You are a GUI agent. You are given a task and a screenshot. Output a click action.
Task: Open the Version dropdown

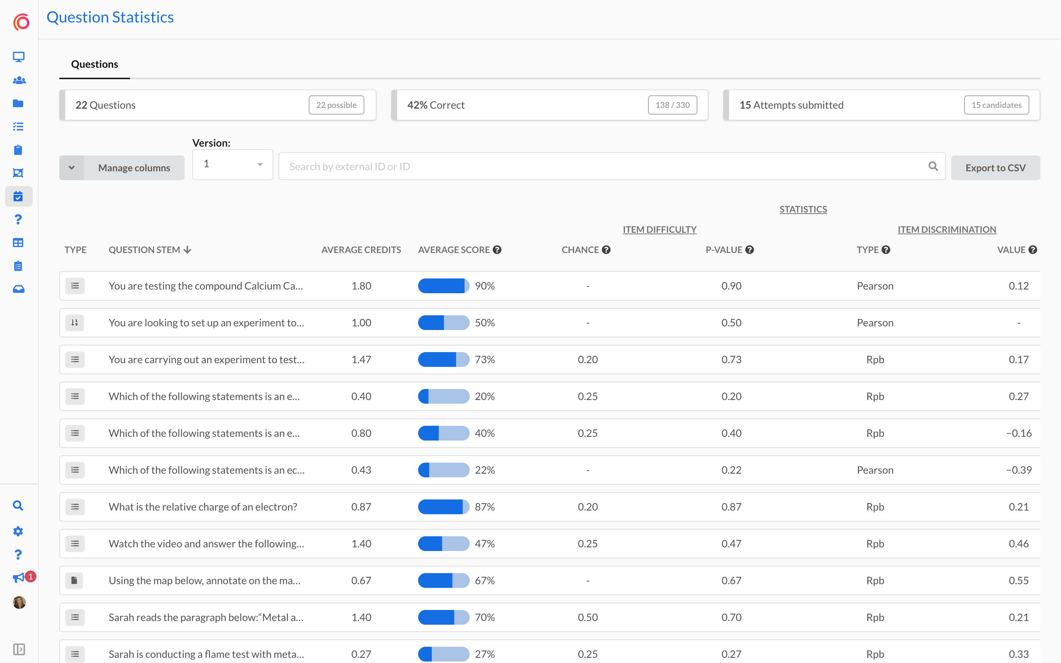coord(232,164)
